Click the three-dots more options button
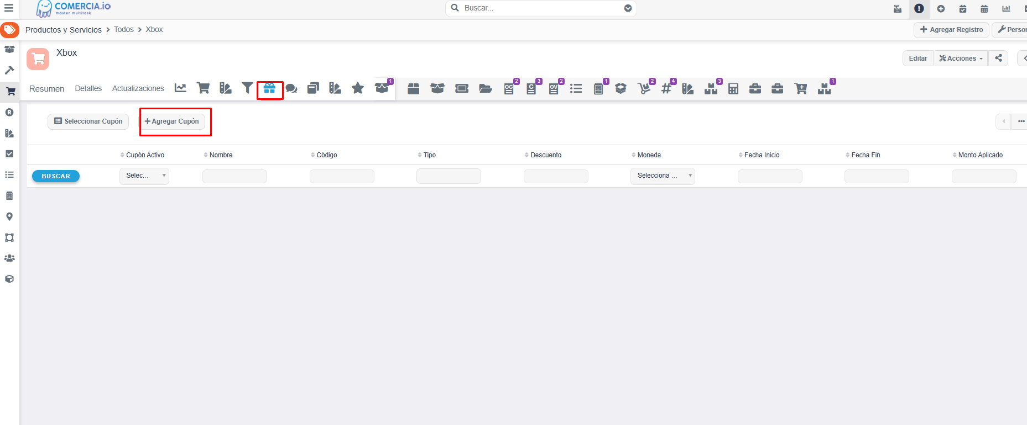 (x=1020, y=121)
